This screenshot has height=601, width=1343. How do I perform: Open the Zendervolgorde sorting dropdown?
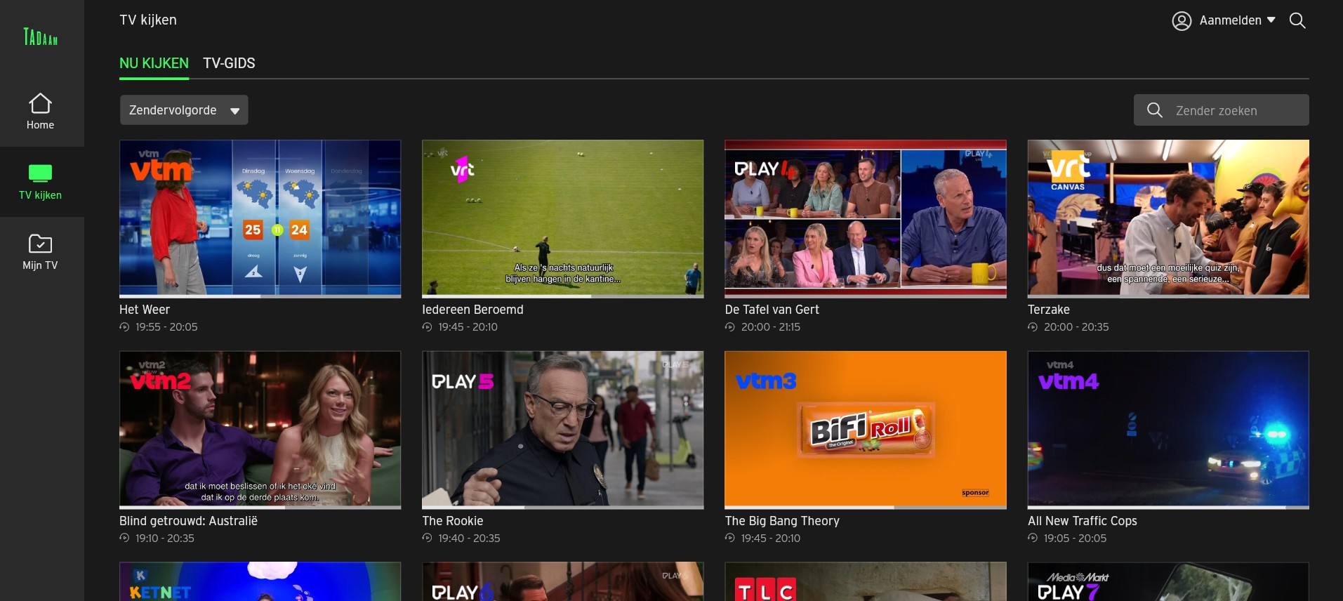pyautogui.click(x=184, y=110)
